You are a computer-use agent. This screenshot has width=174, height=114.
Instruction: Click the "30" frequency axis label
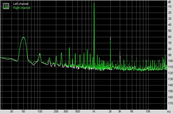pyautogui.click(x=11, y=111)
